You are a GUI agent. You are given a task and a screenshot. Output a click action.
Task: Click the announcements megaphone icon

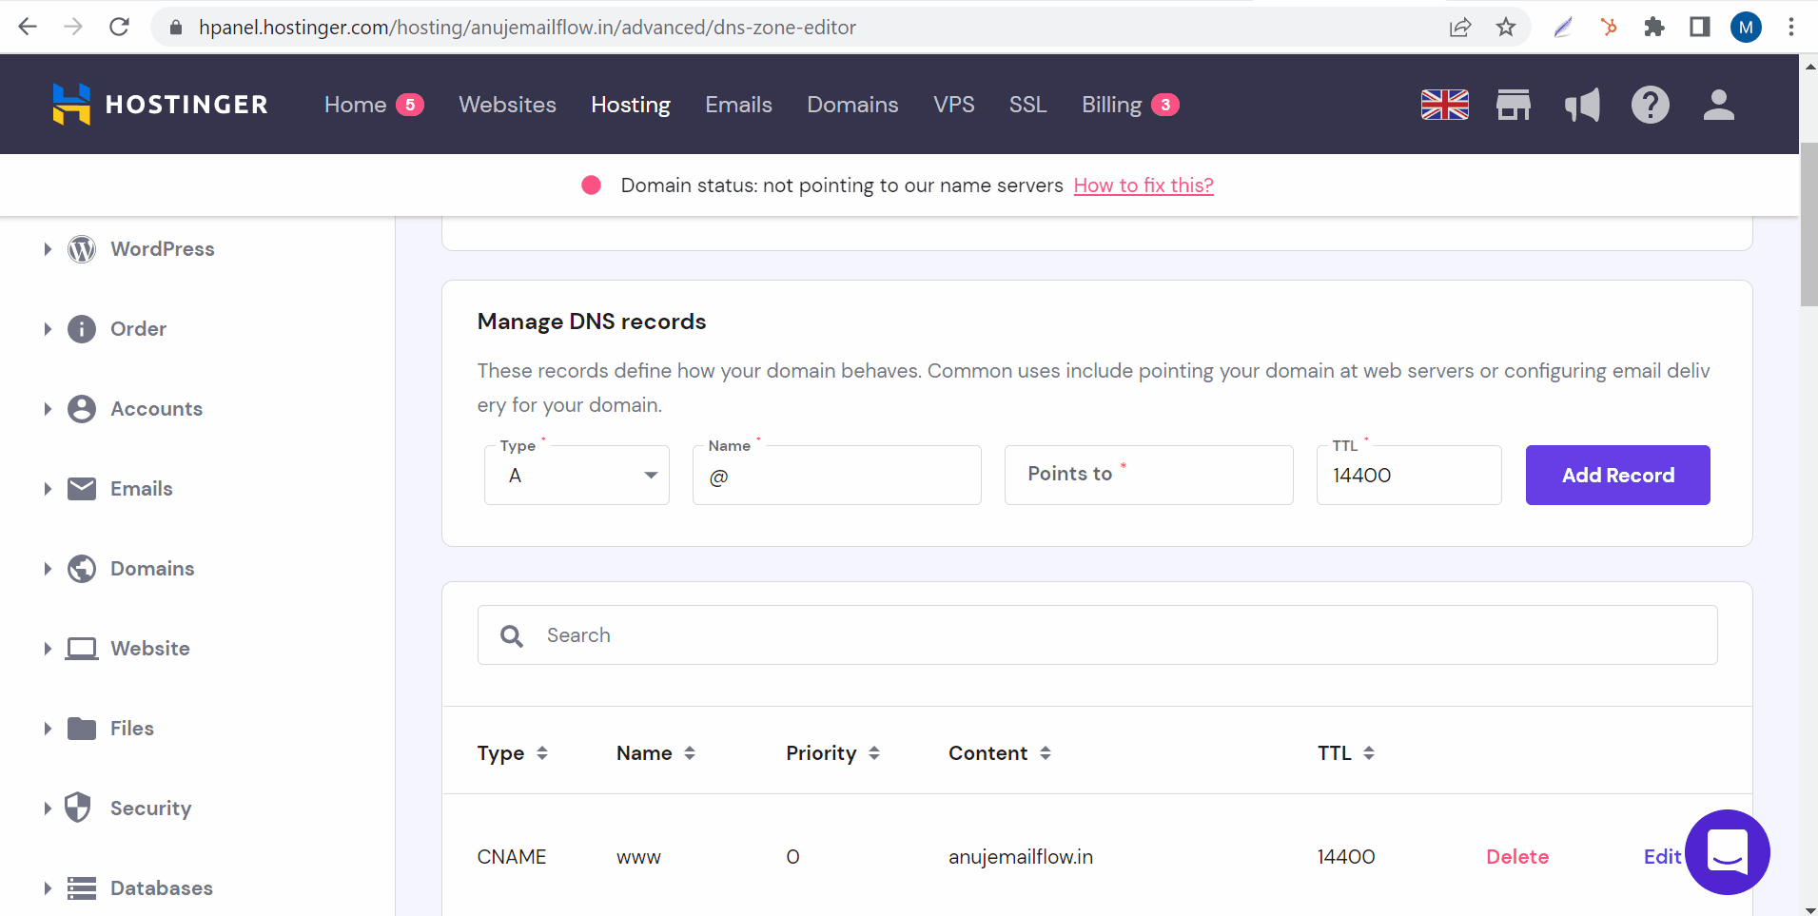pyautogui.click(x=1582, y=105)
